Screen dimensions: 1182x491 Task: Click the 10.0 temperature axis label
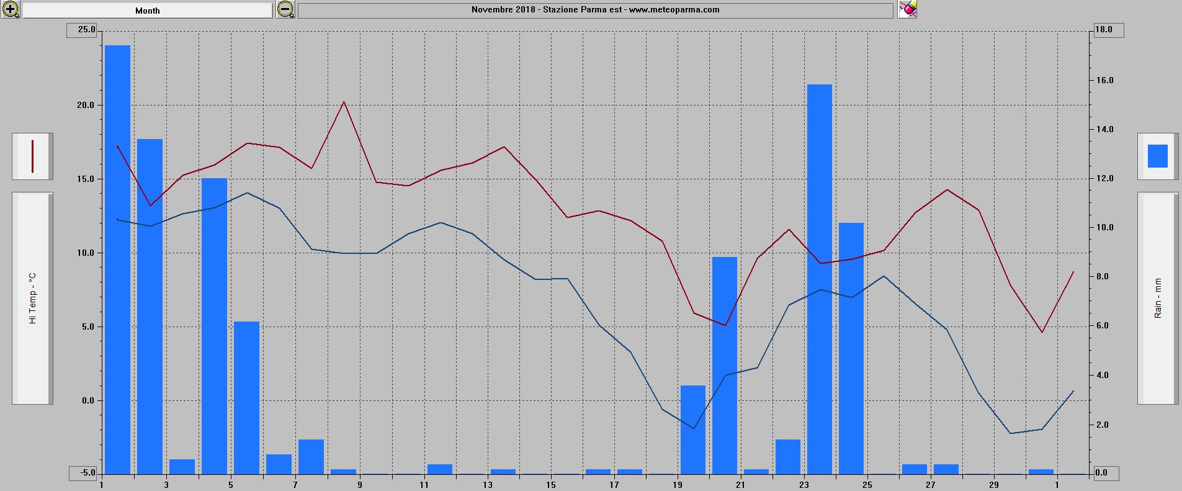[x=86, y=253]
